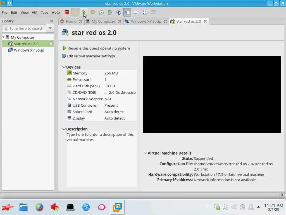The image size is (286, 215).
Task: Close the Windows XP Soup tab
Action: point(165,21)
